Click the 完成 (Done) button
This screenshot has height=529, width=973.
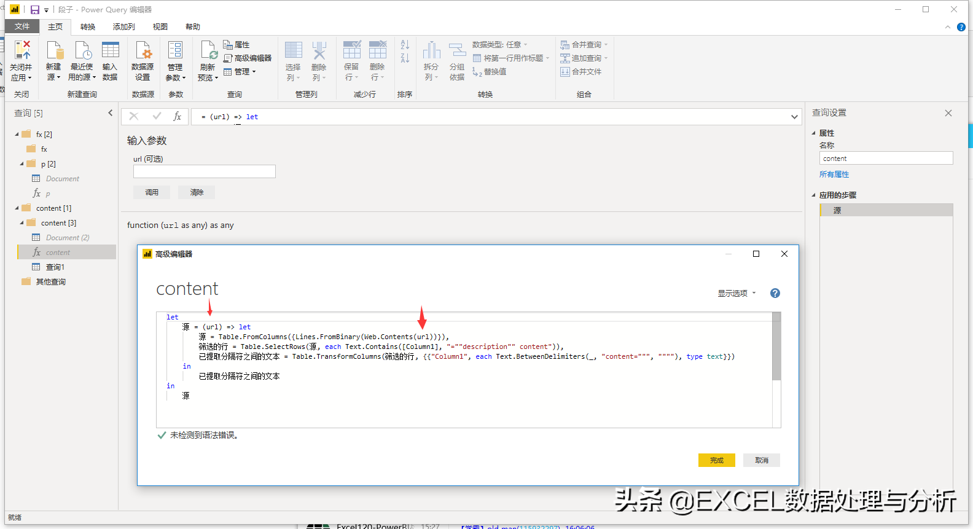coord(716,460)
